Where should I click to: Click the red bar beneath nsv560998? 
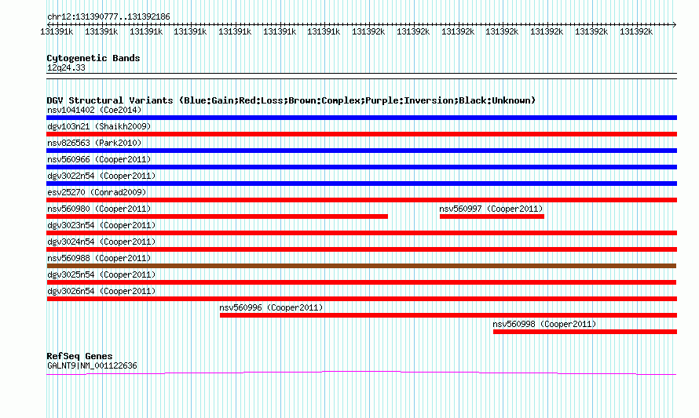[585, 332]
